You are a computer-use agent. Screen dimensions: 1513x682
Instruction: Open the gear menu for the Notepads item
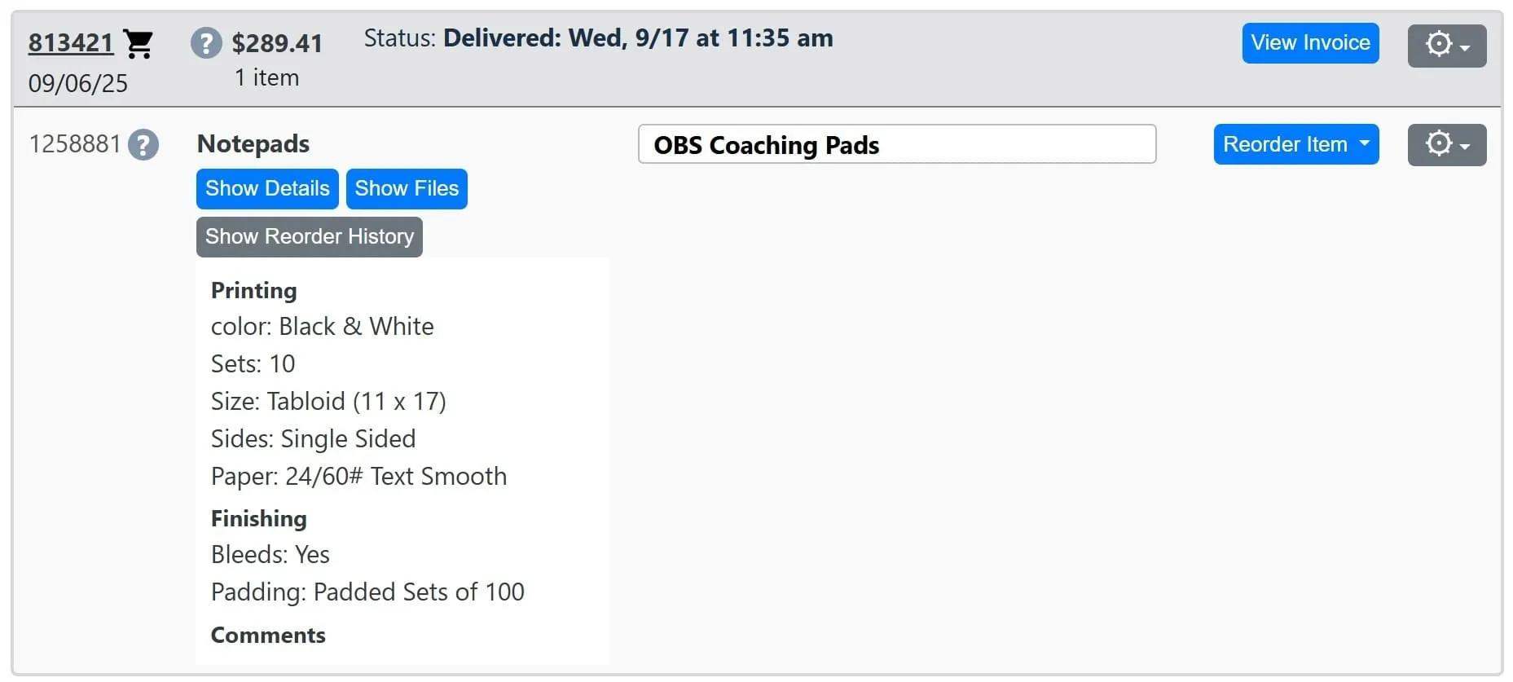tap(1446, 145)
